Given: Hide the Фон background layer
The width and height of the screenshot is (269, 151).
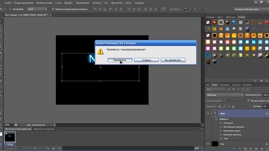Looking at the screenshot, I should click(x=208, y=144).
